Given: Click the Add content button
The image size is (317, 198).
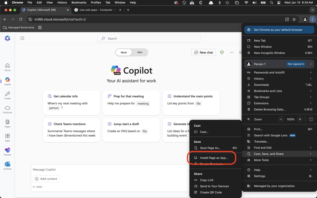Looking at the screenshot, I should [46, 179].
